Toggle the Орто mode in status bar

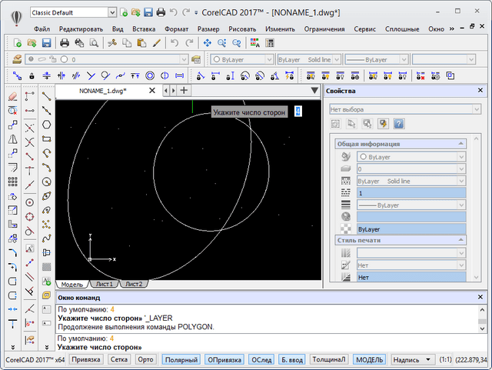146,359
